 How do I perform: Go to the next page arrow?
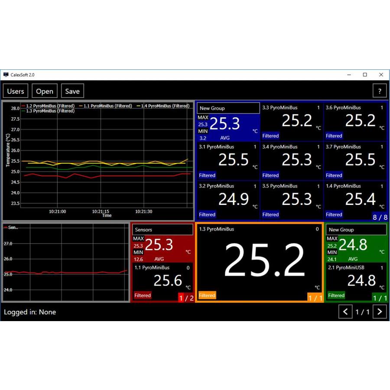pos(380,312)
